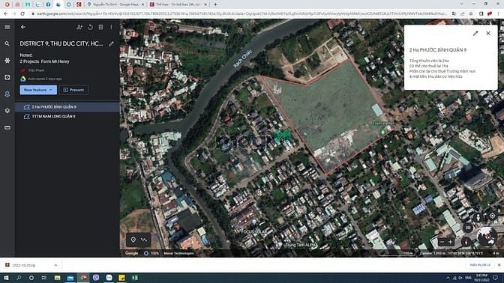Select the Measure ruler icon in sidebar
Viewport: 504px width, 283px height.
tap(7, 128)
